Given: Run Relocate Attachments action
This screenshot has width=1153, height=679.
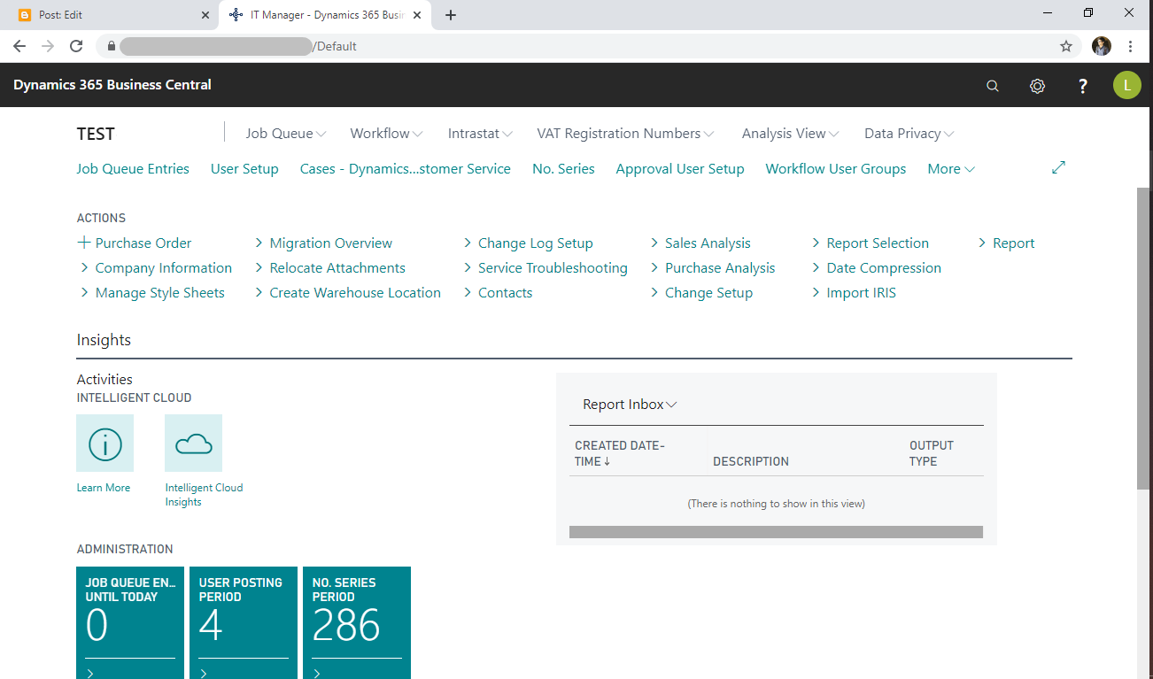Looking at the screenshot, I should pyautogui.click(x=329, y=268).
